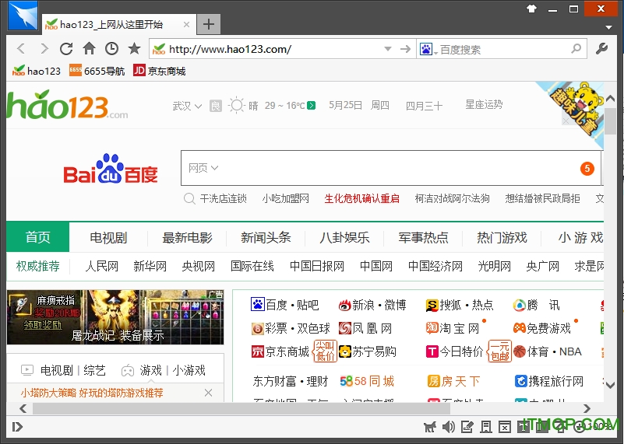Screen dimensions: 624x444
Task: Click hot search 干洗店连锁
Action: (223, 198)
